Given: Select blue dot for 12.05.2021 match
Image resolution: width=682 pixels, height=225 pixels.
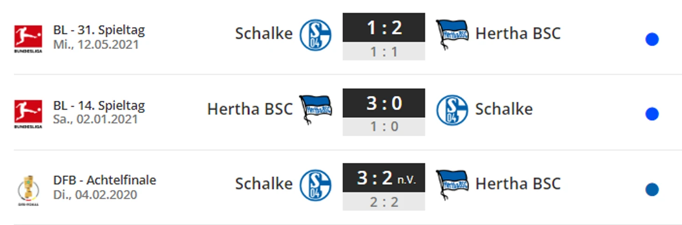Looking at the screenshot, I should pyautogui.click(x=652, y=40).
